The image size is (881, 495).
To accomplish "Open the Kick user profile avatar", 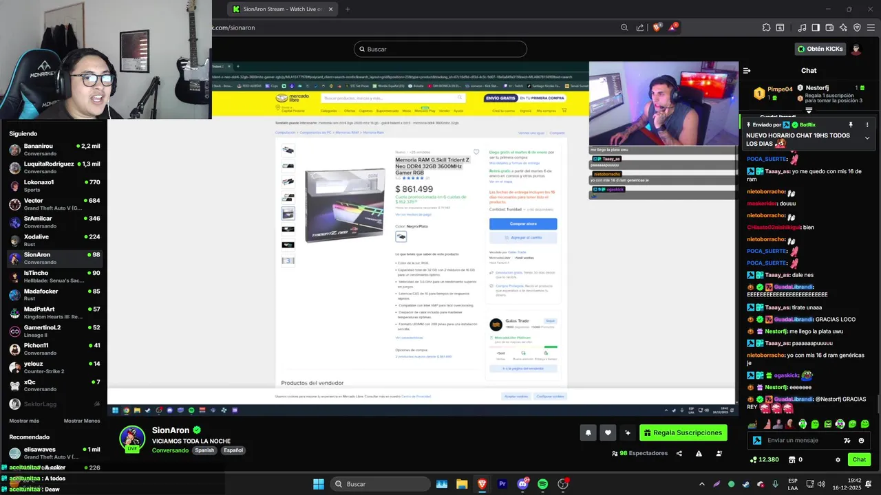I will click(x=857, y=49).
